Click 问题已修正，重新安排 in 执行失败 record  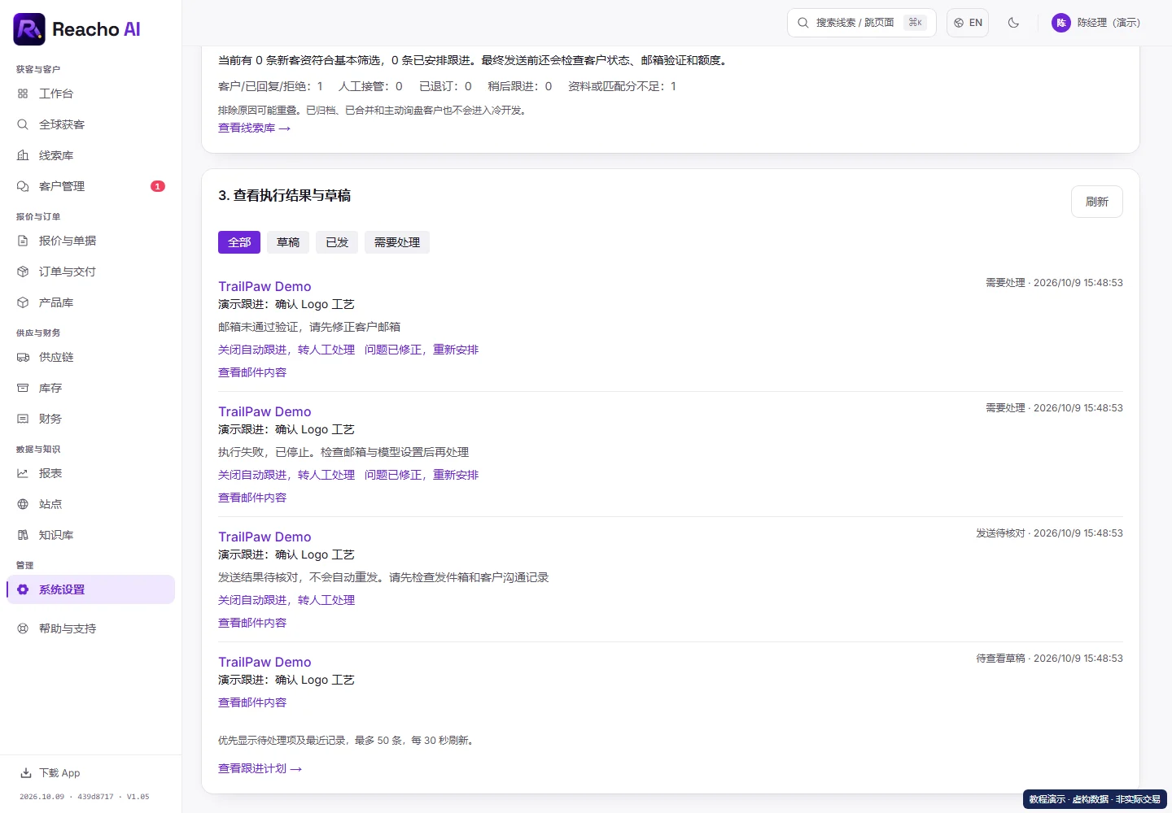coord(422,475)
